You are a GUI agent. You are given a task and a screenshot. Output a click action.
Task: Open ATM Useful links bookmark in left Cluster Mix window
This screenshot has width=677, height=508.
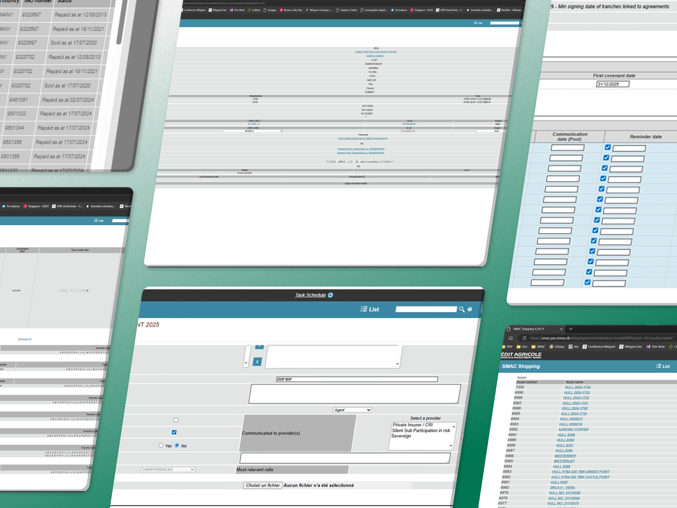coord(67,207)
